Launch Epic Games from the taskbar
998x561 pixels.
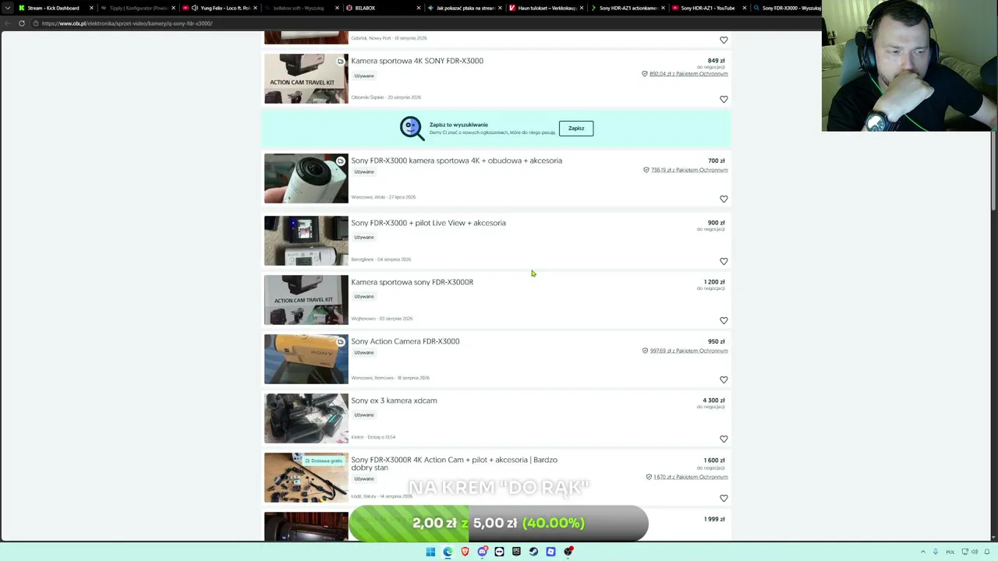(x=516, y=552)
